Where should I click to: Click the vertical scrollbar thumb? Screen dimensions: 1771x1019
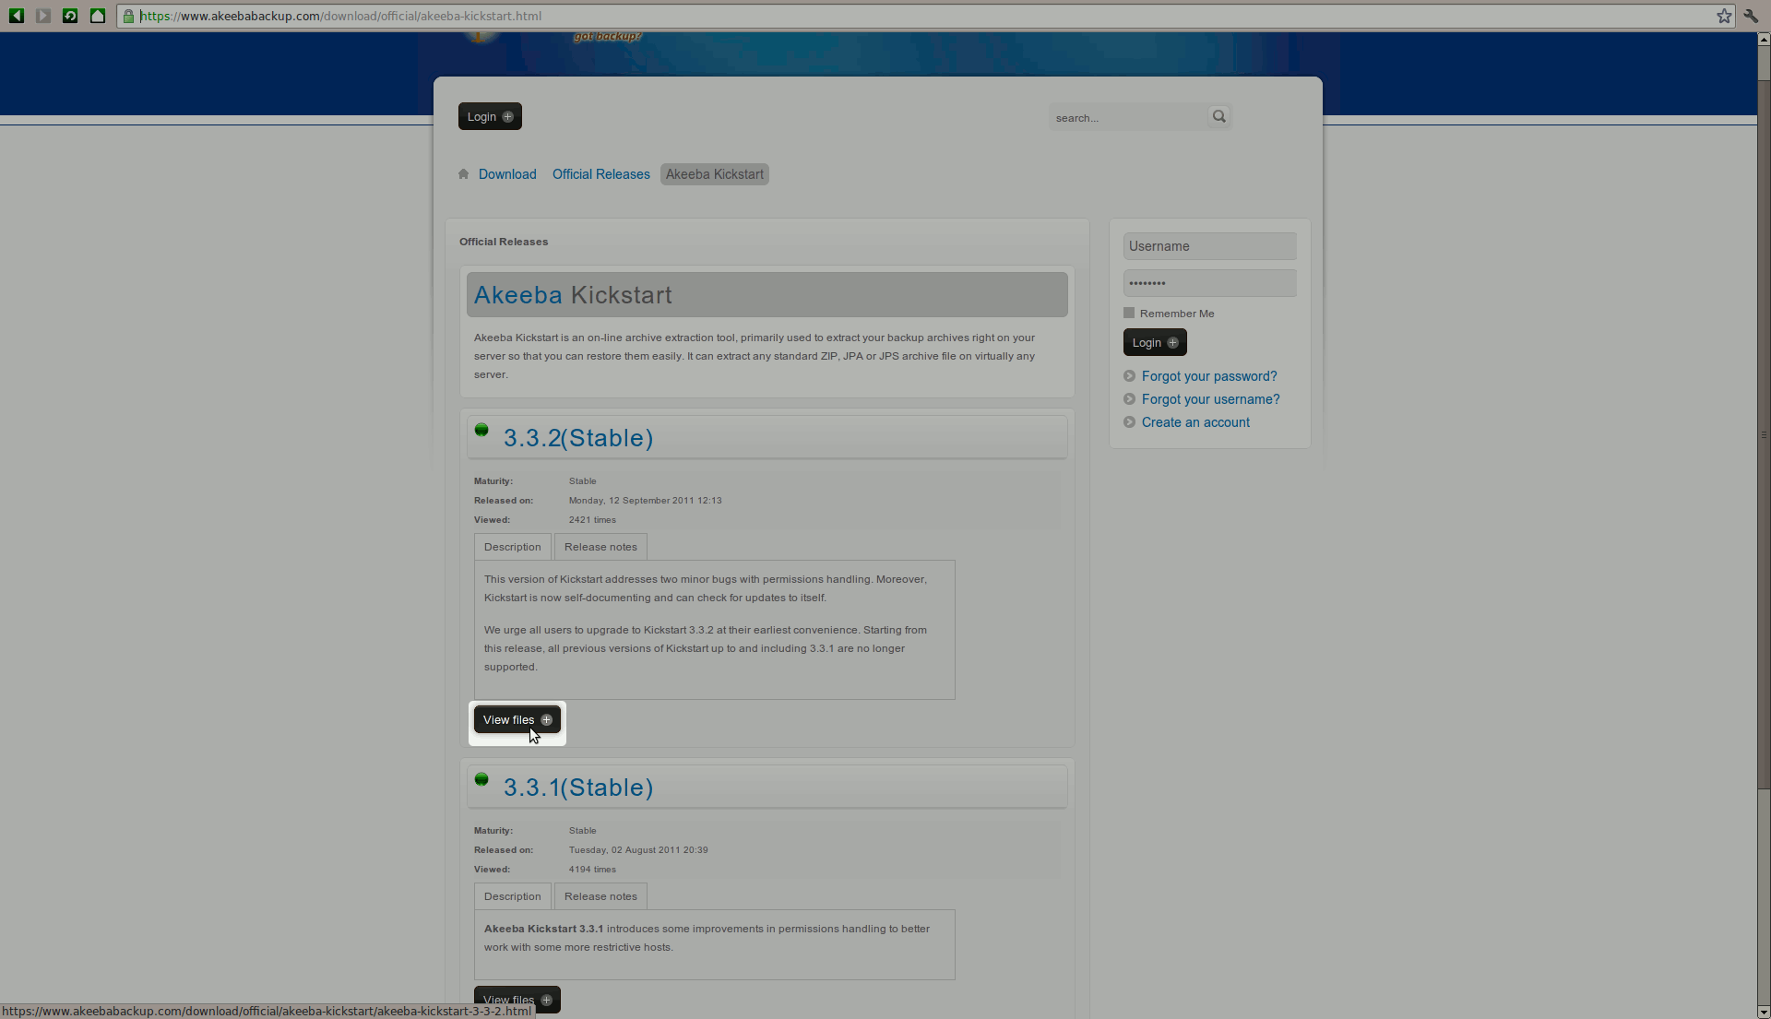click(1764, 433)
